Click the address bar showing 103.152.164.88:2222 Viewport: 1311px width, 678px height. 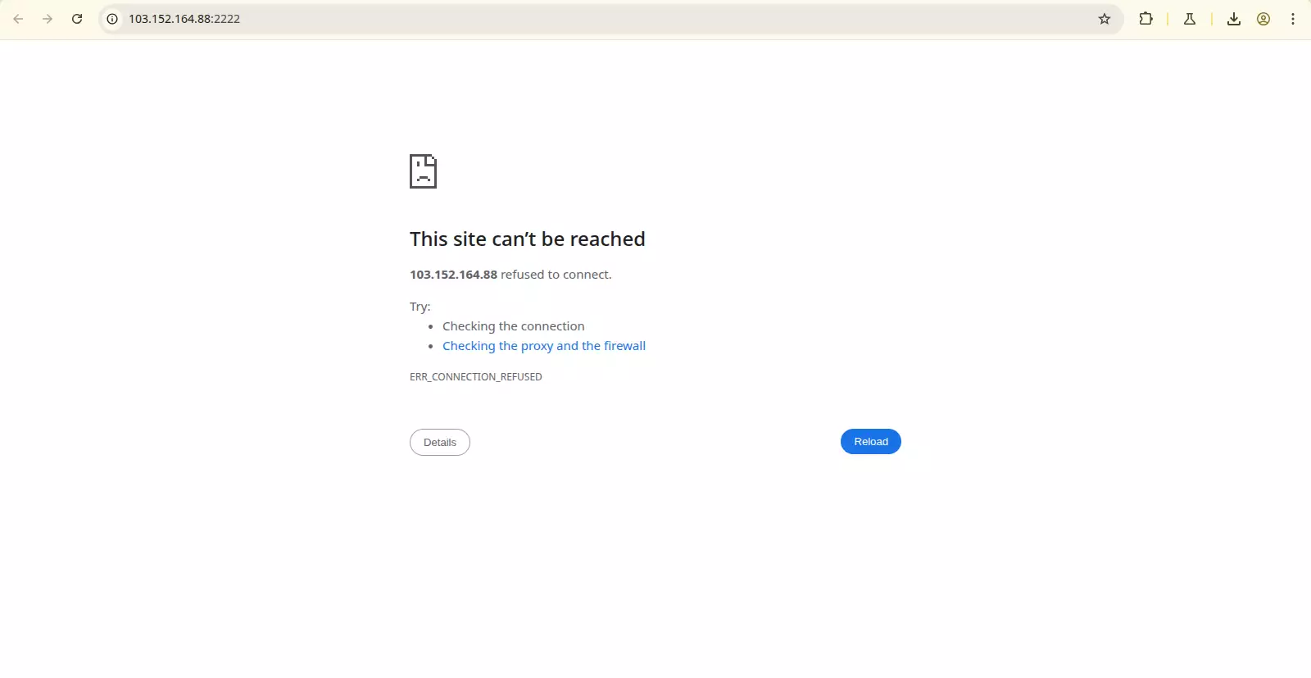(574, 19)
